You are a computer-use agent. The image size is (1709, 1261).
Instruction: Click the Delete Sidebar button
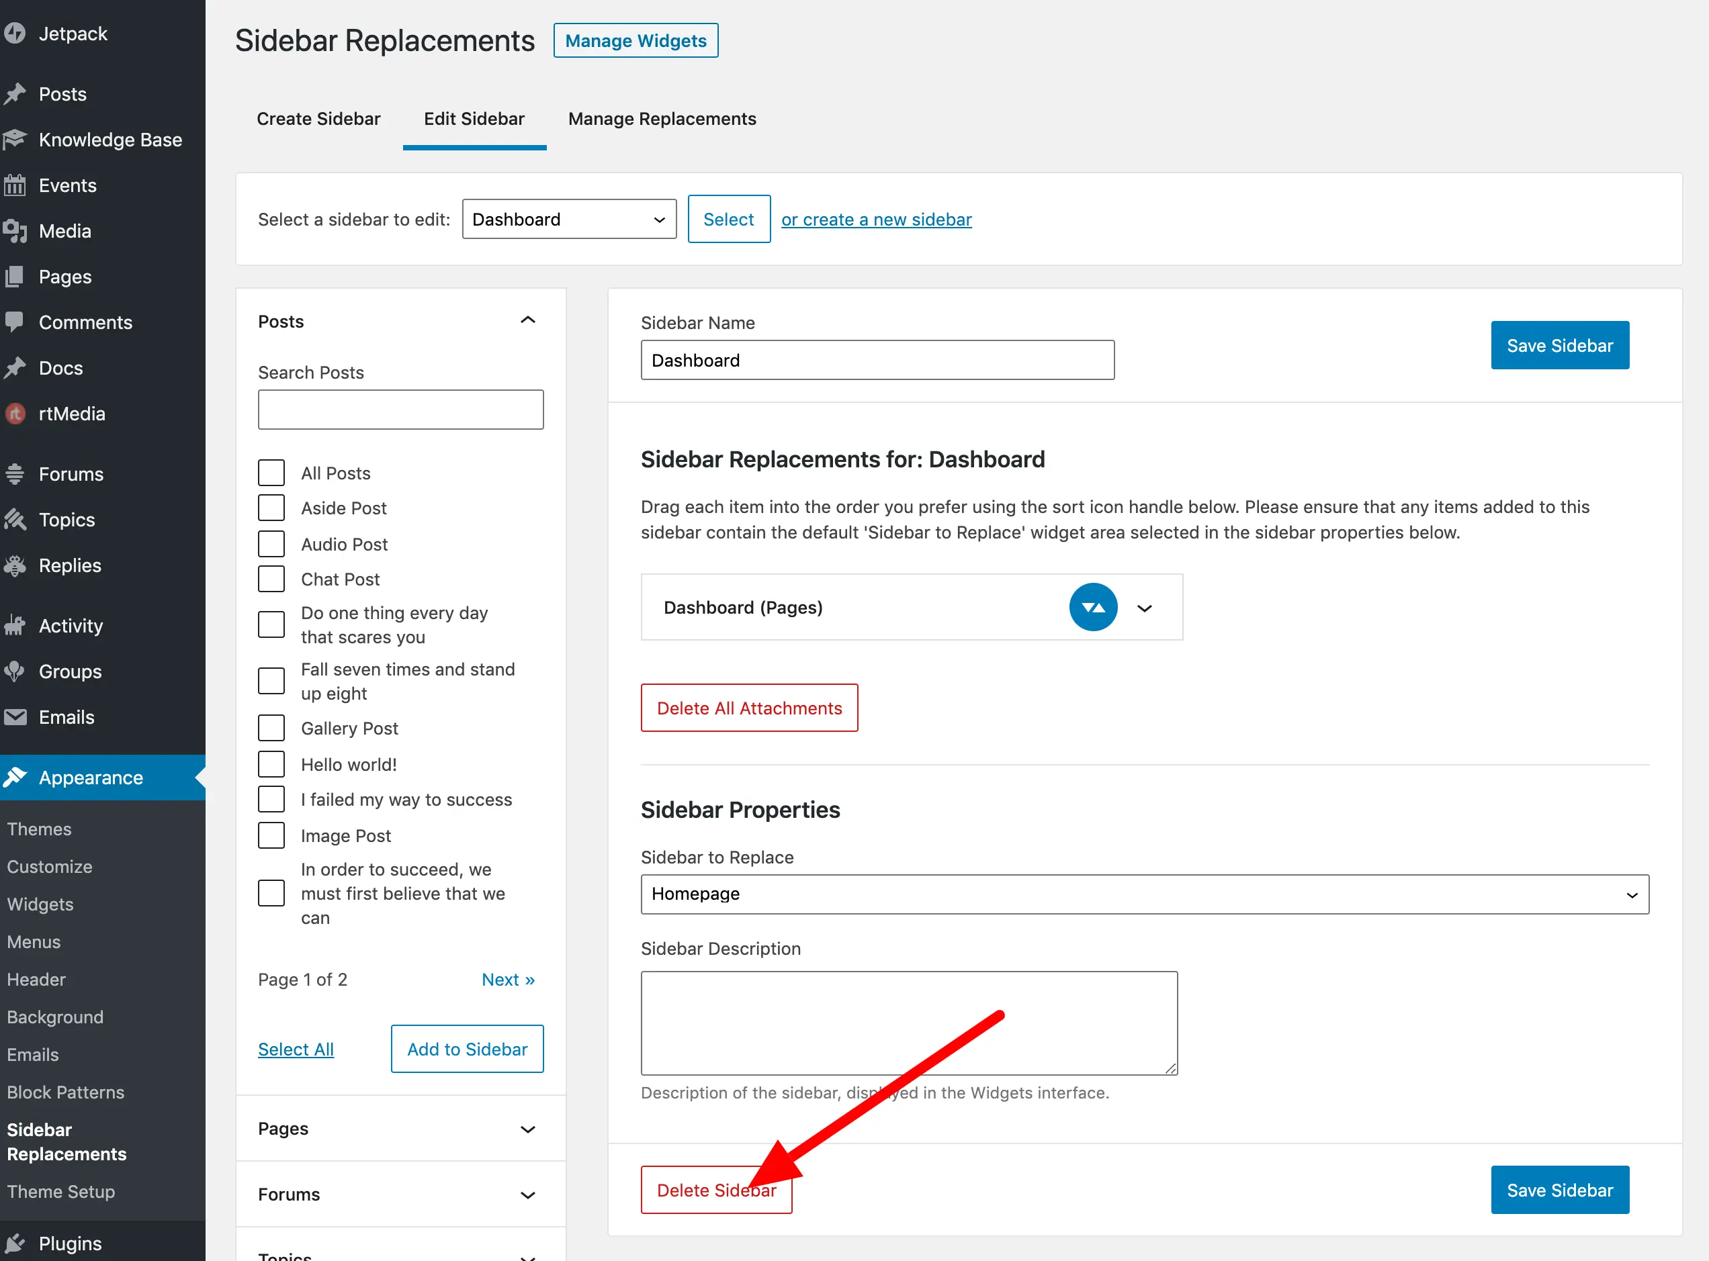tap(716, 1190)
